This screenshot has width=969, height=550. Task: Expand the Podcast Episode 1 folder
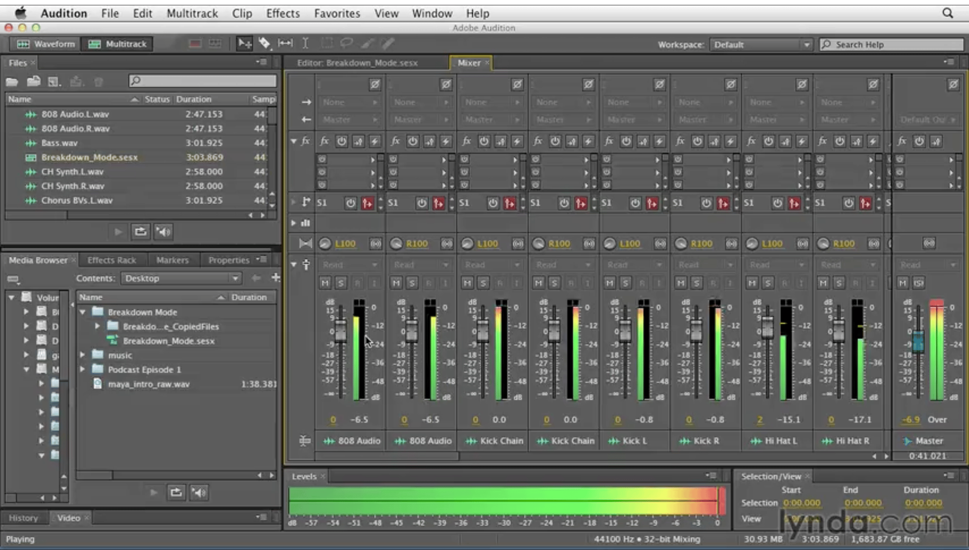83,370
